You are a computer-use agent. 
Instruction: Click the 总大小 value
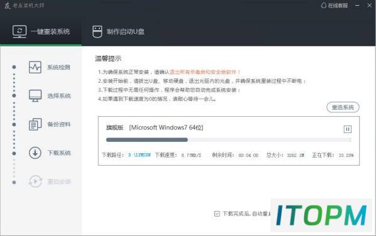296,155
